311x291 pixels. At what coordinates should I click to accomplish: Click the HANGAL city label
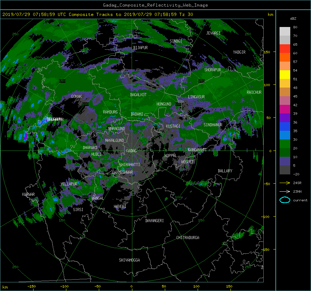(97, 198)
